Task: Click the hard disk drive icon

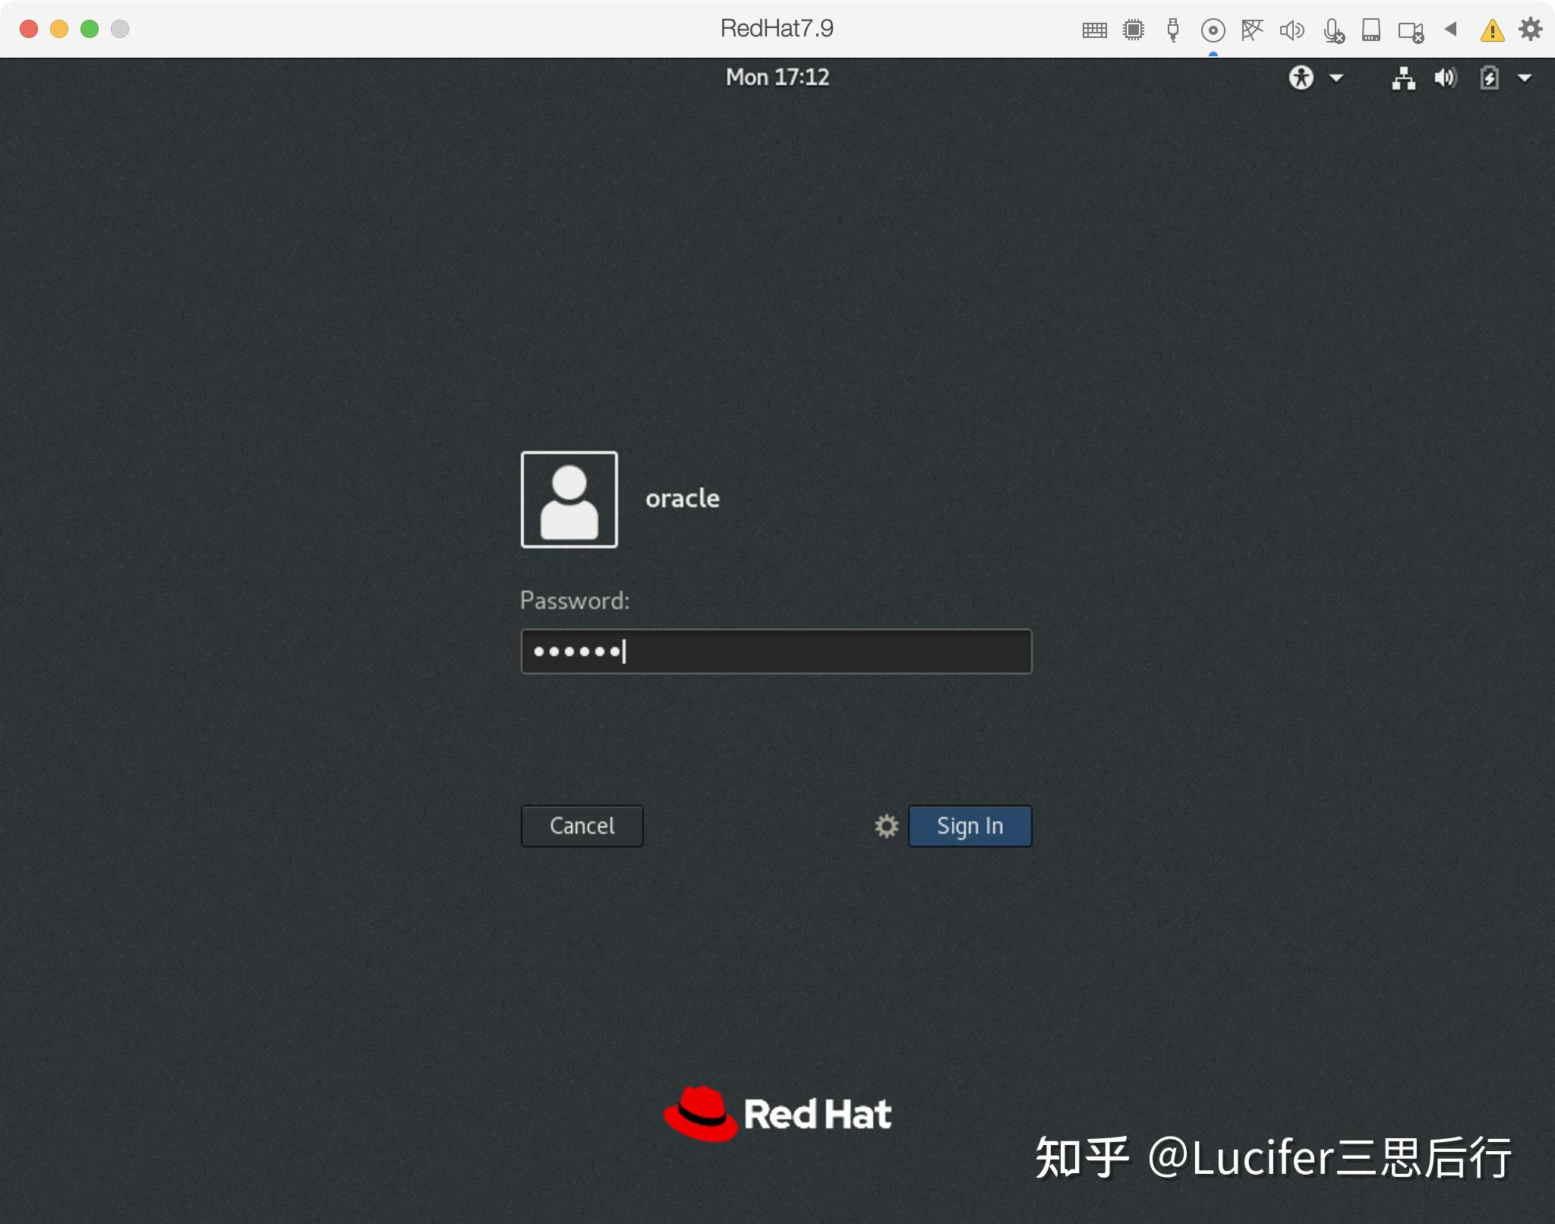Action: (1371, 30)
